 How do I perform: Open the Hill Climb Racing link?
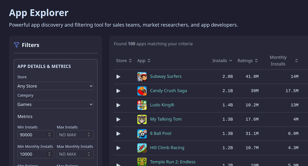pos(167,148)
